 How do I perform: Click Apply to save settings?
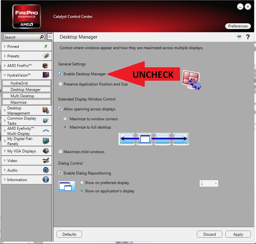238,234
